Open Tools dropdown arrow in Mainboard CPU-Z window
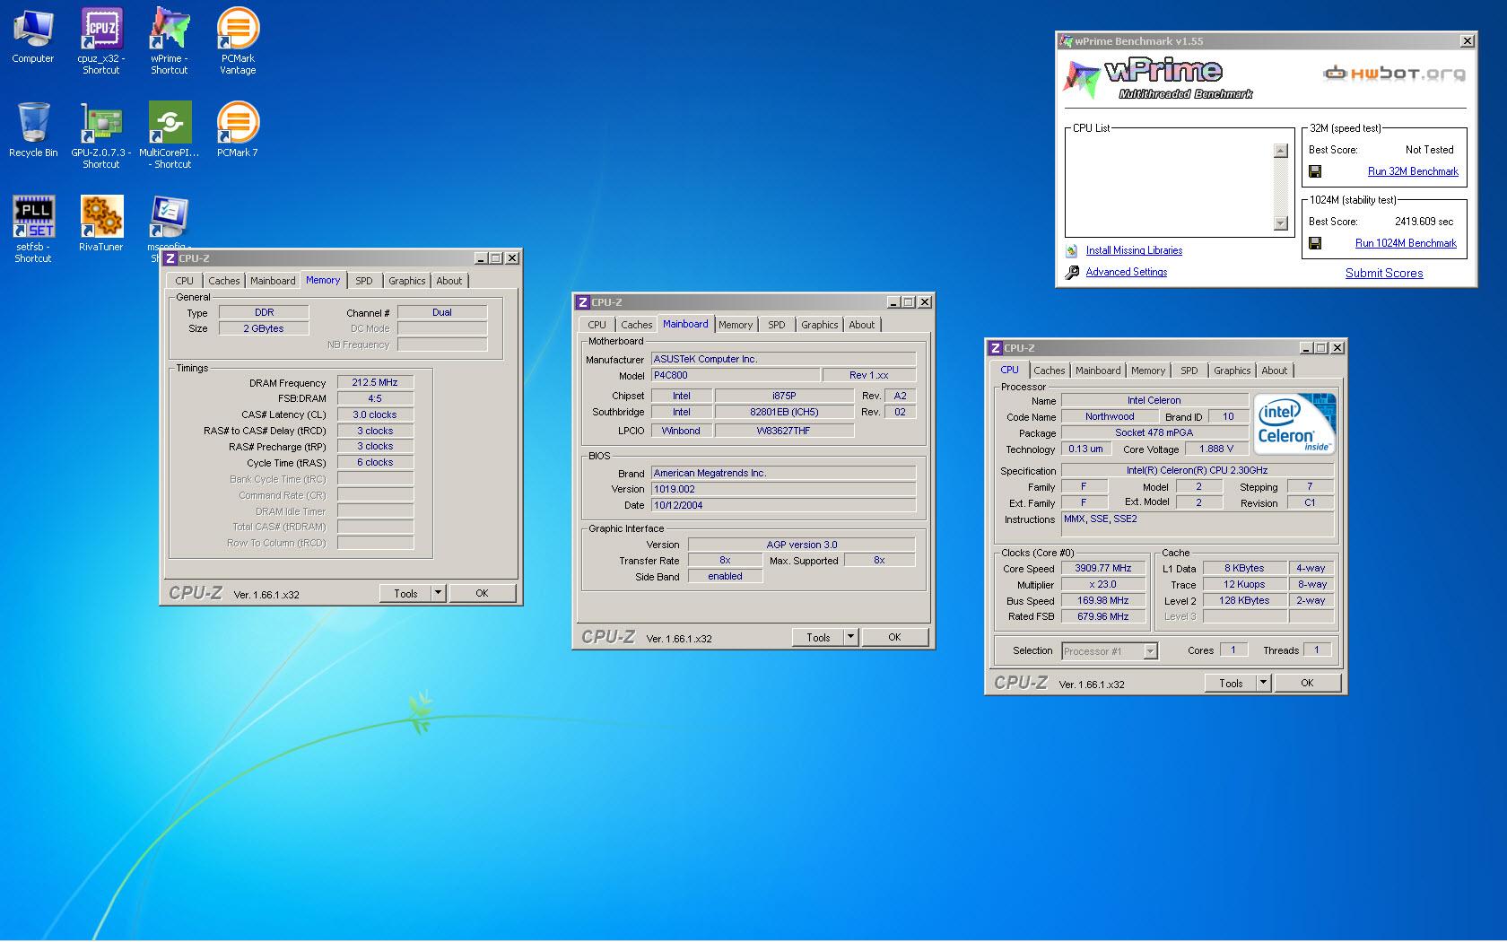 (851, 637)
